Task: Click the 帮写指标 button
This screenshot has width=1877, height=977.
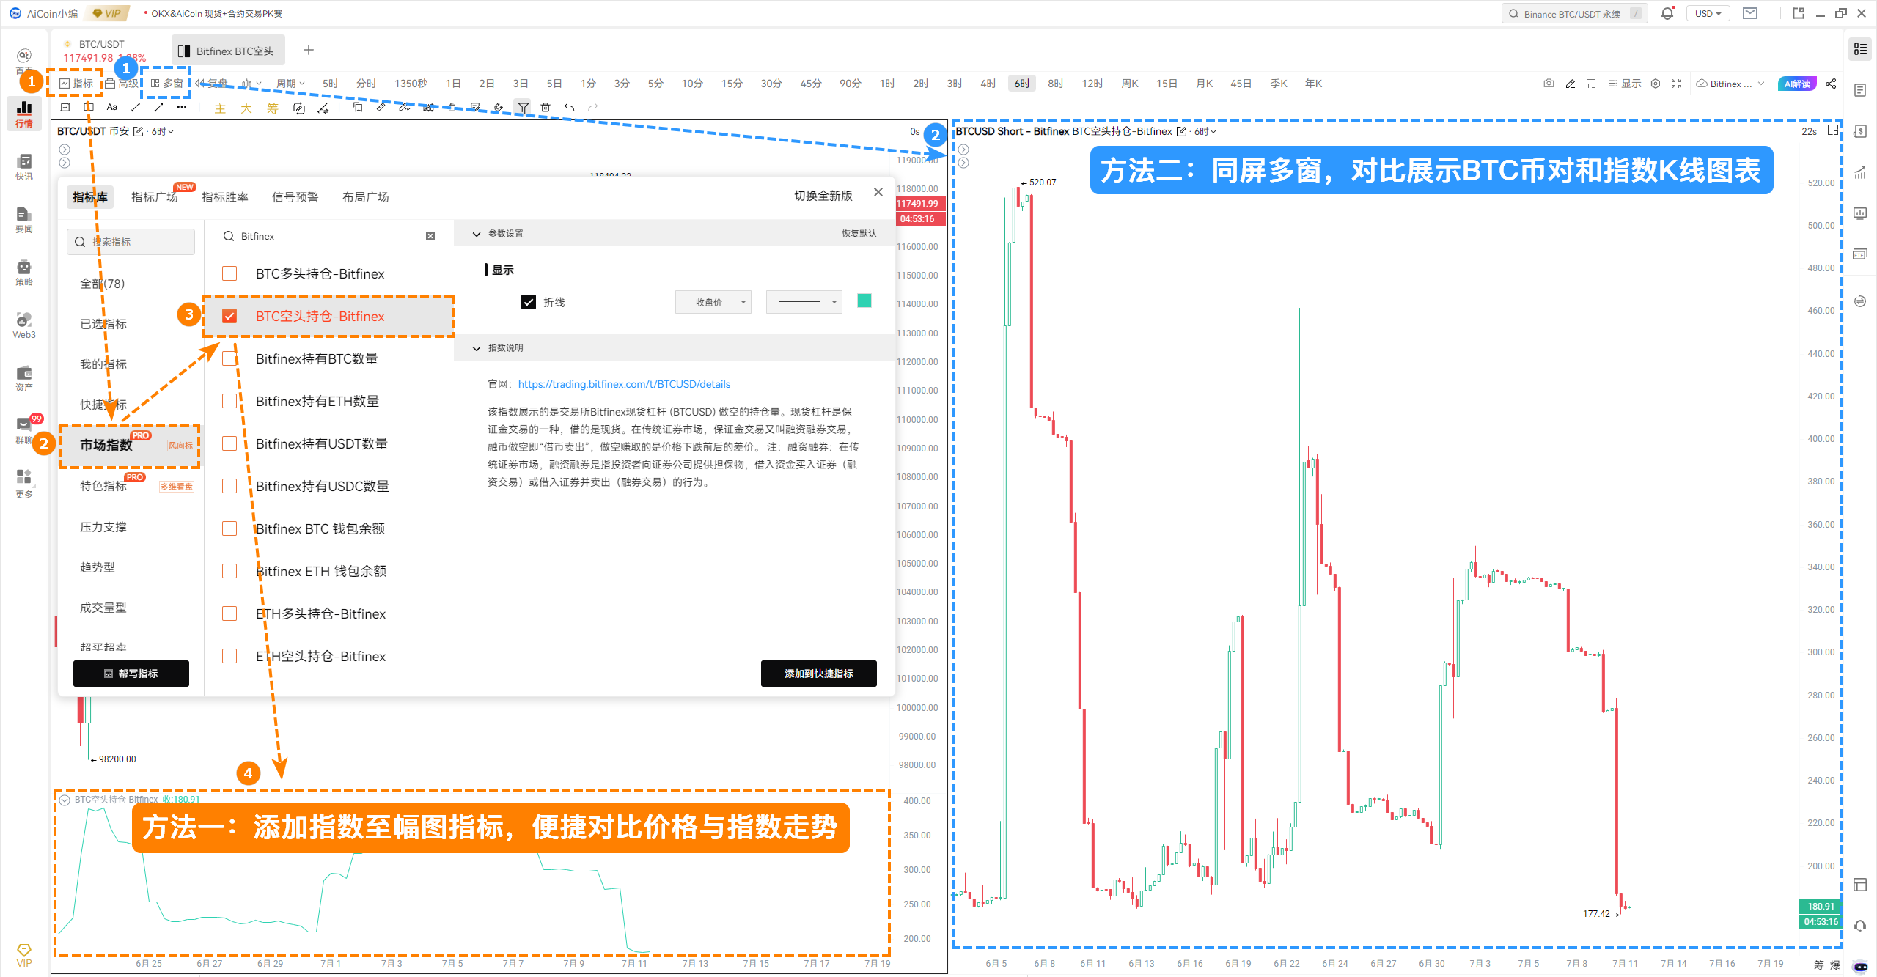Action: click(131, 674)
